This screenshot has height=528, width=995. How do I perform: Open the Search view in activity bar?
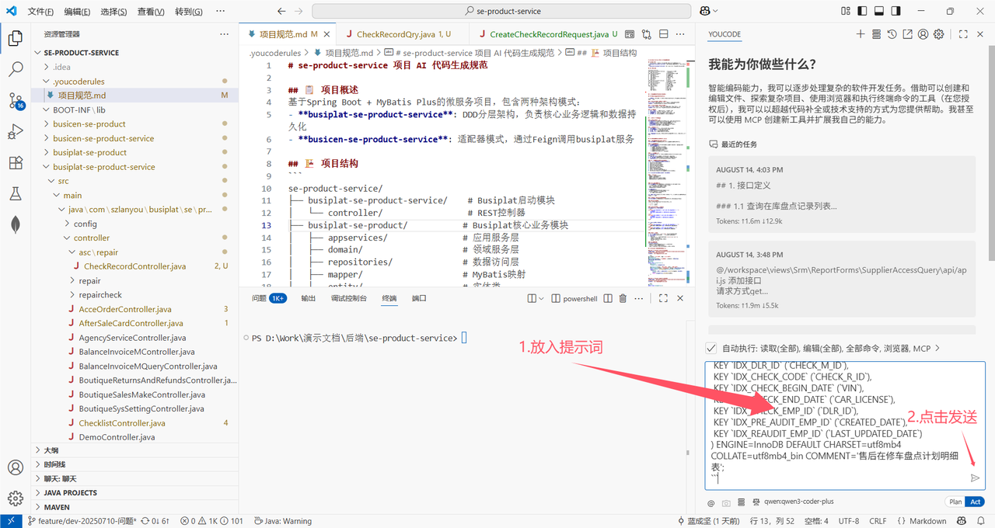[x=15, y=69]
